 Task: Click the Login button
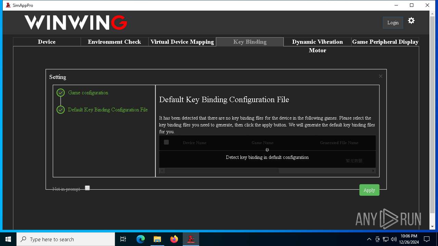pyautogui.click(x=393, y=23)
